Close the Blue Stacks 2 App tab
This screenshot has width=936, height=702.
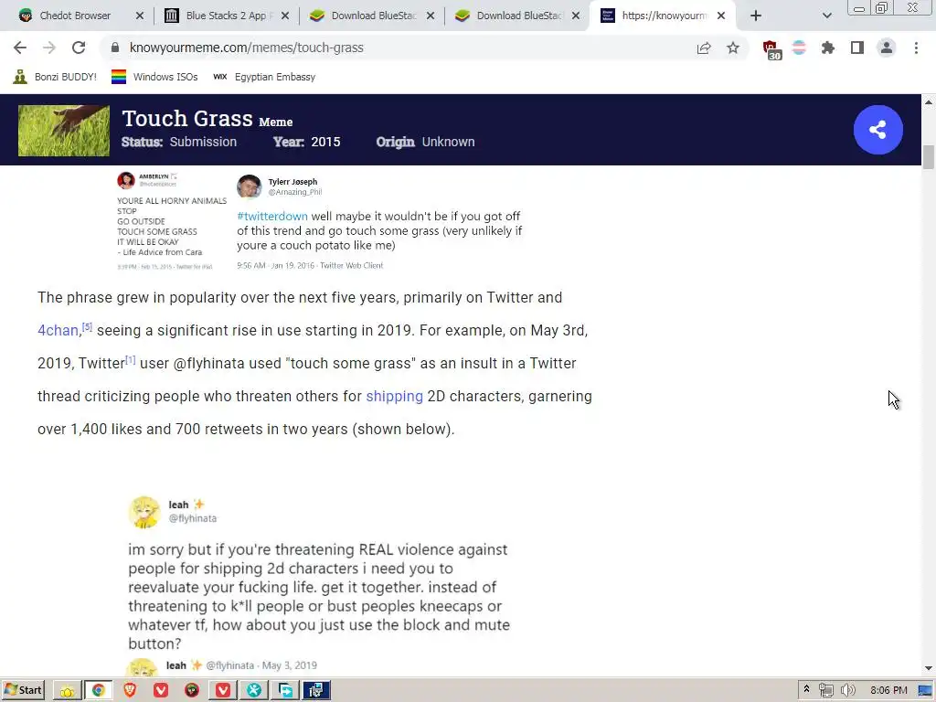point(285,16)
